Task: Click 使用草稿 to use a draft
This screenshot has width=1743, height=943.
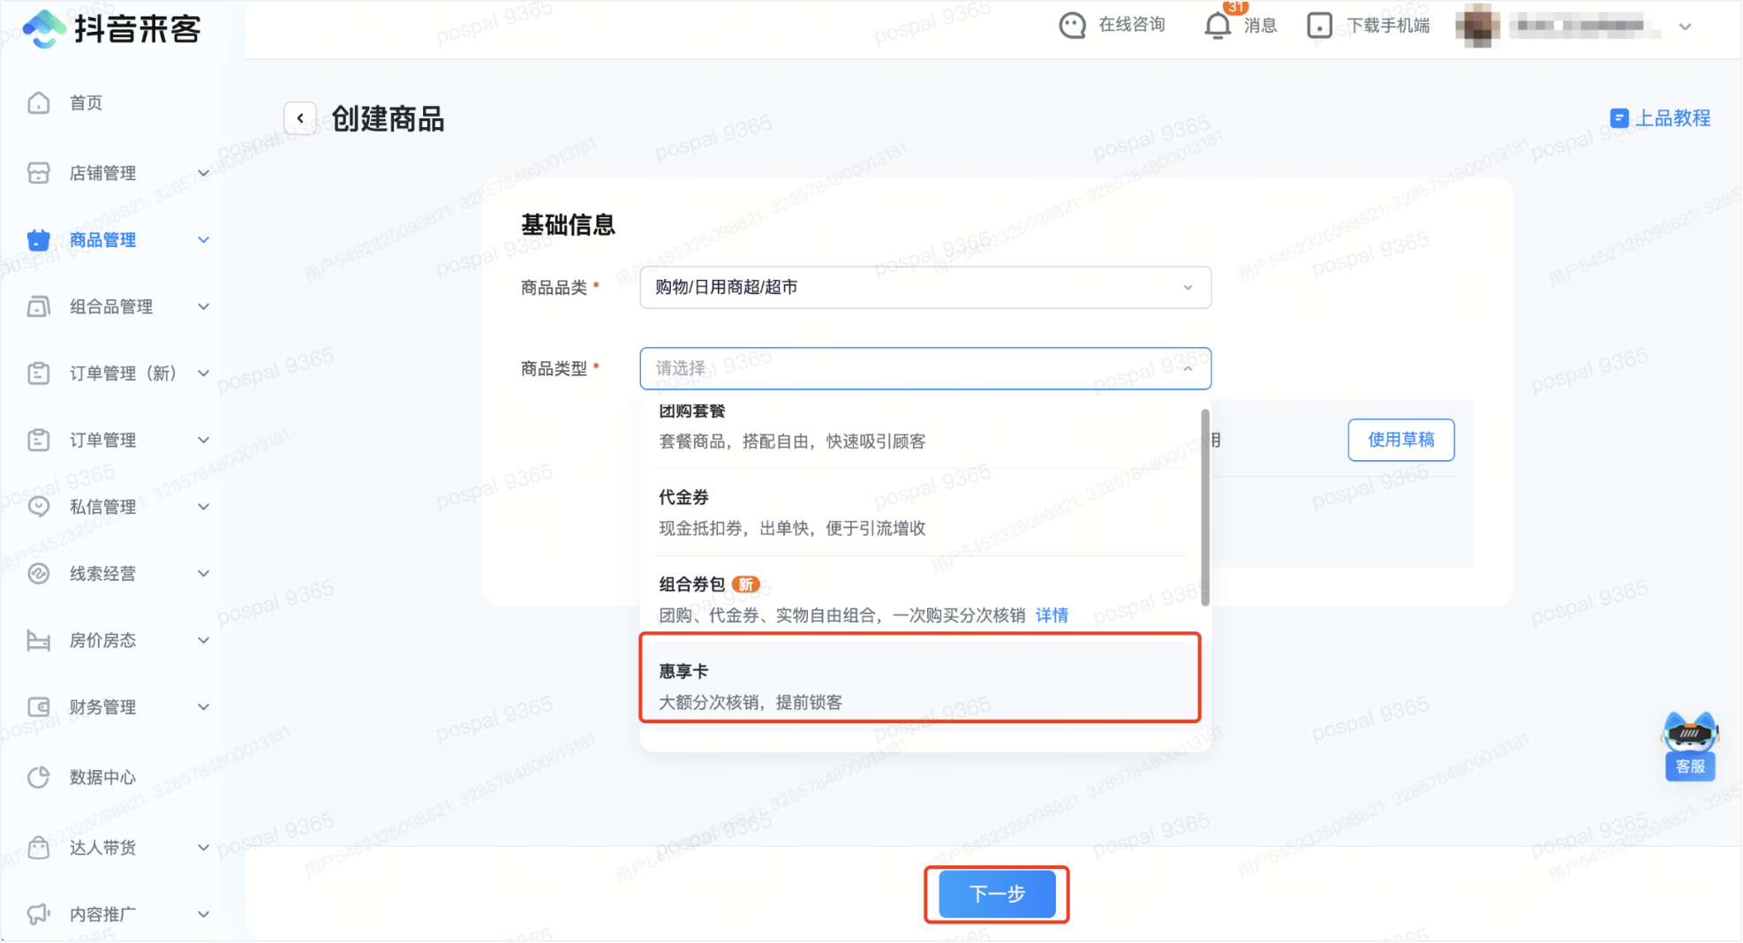Action: 1400,440
